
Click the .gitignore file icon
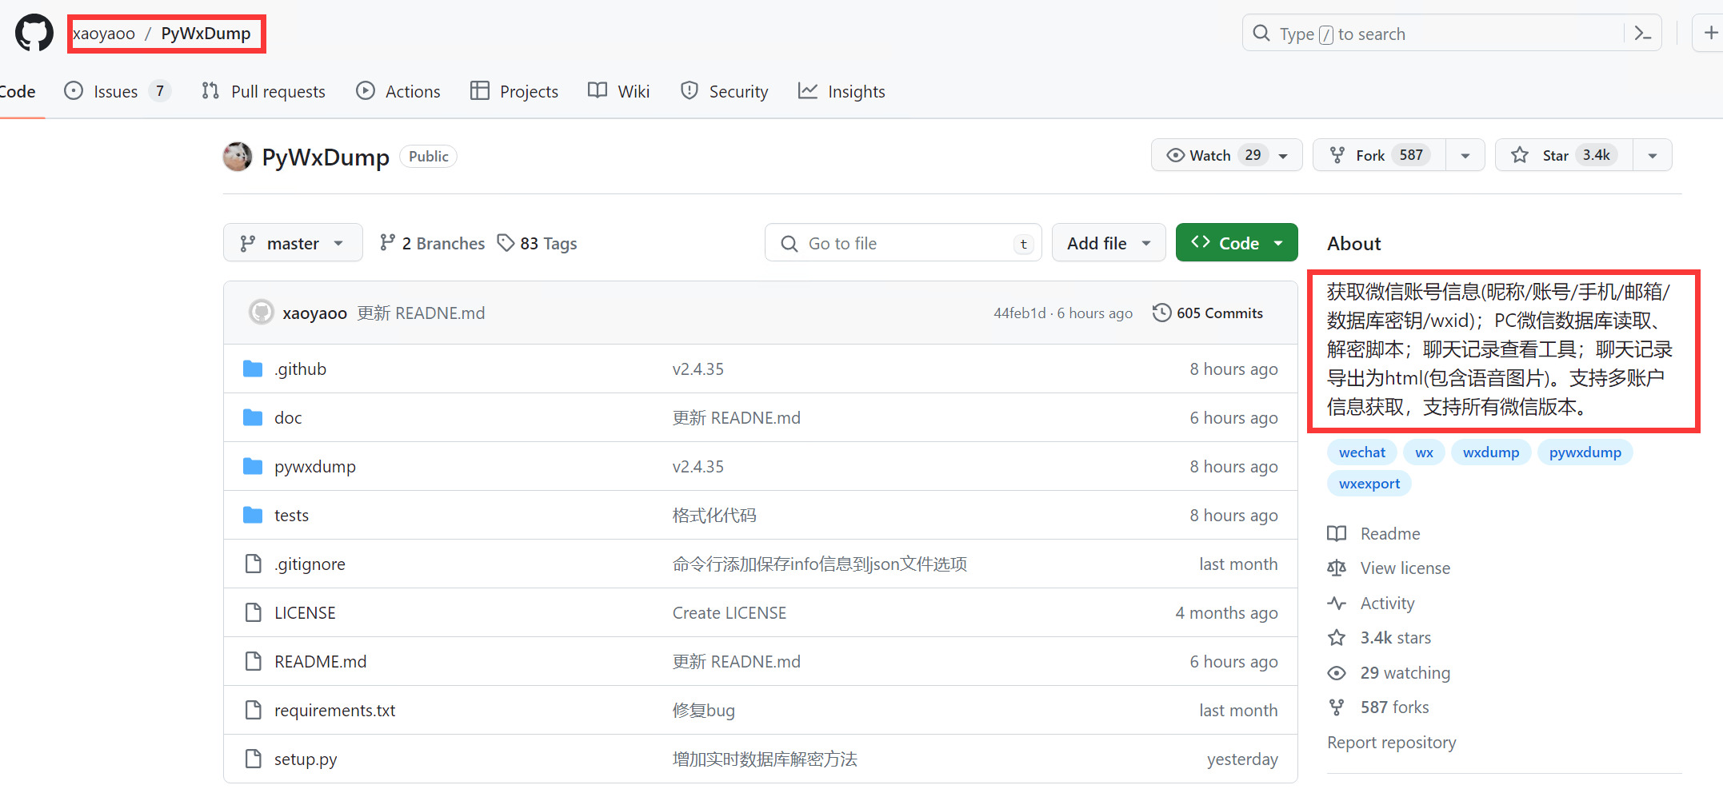254,564
